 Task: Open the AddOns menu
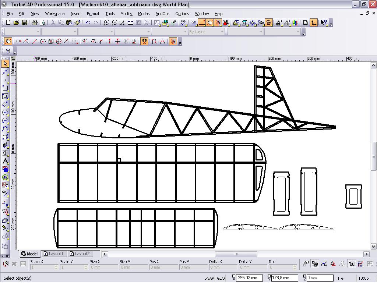(x=162, y=14)
